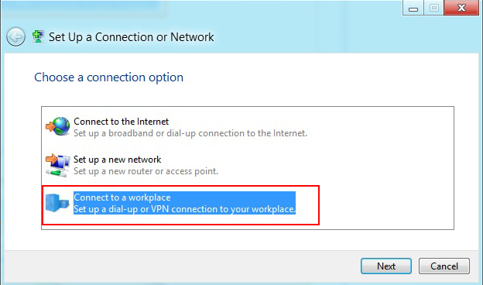The image size is (483, 285).
Task: Click the network wizard icon in title
Action: (x=38, y=36)
